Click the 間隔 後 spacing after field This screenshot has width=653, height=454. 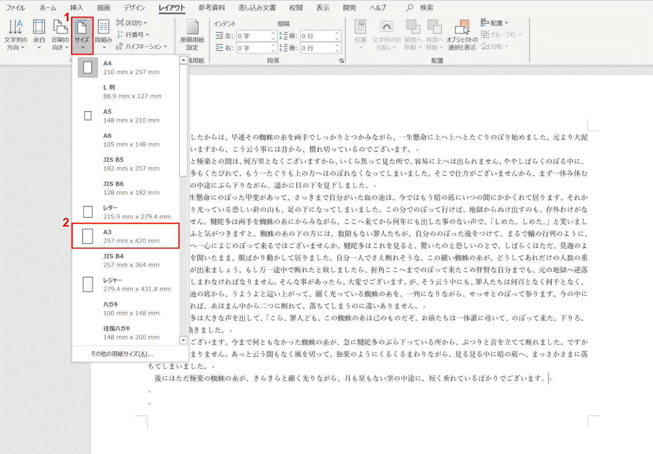coord(317,48)
